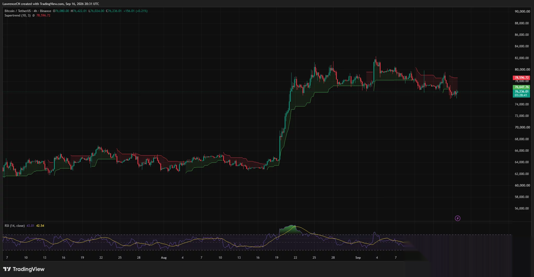Click the Sep label on time axis
This screenshot has width=534, height=277.
click(358, 258)
